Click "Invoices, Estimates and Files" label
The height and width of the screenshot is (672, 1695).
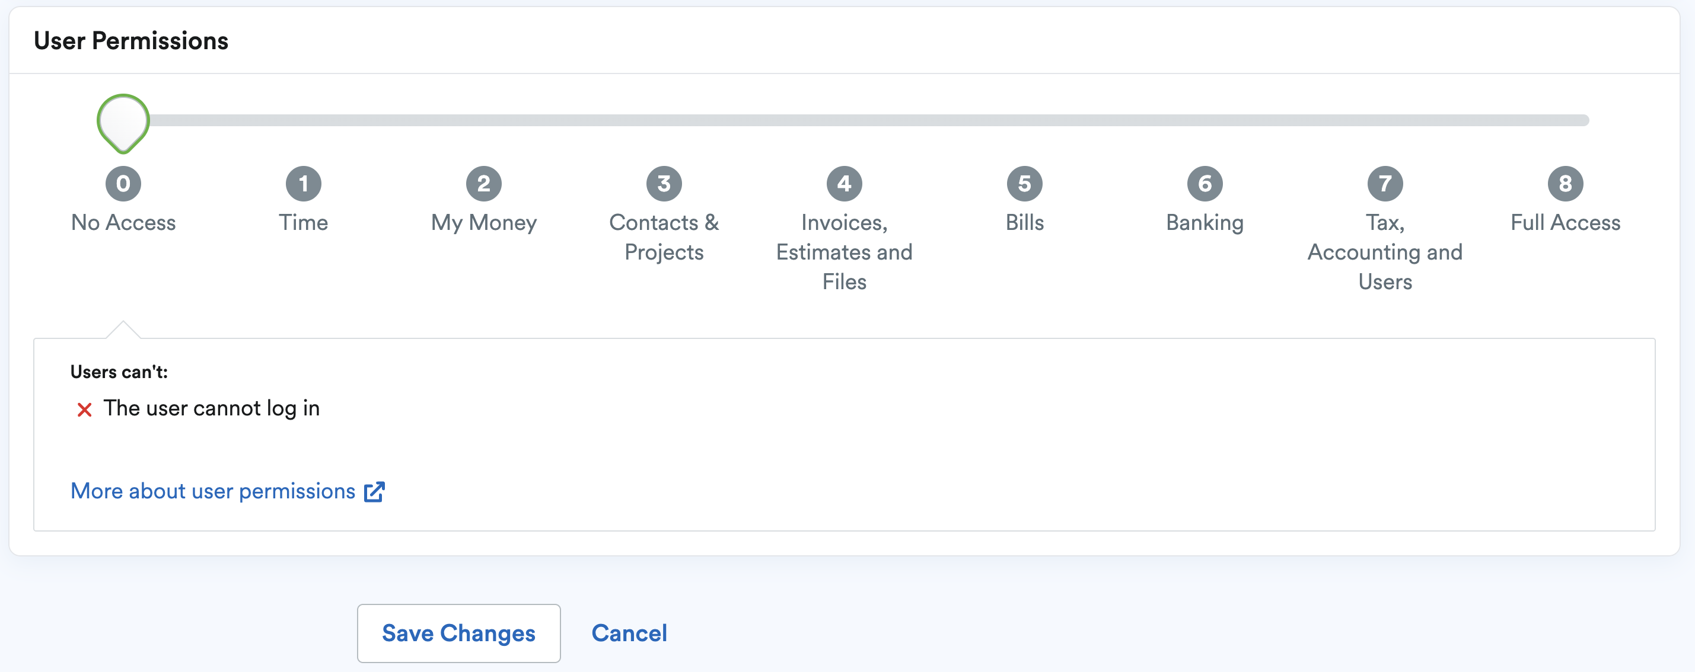point(844,252)
